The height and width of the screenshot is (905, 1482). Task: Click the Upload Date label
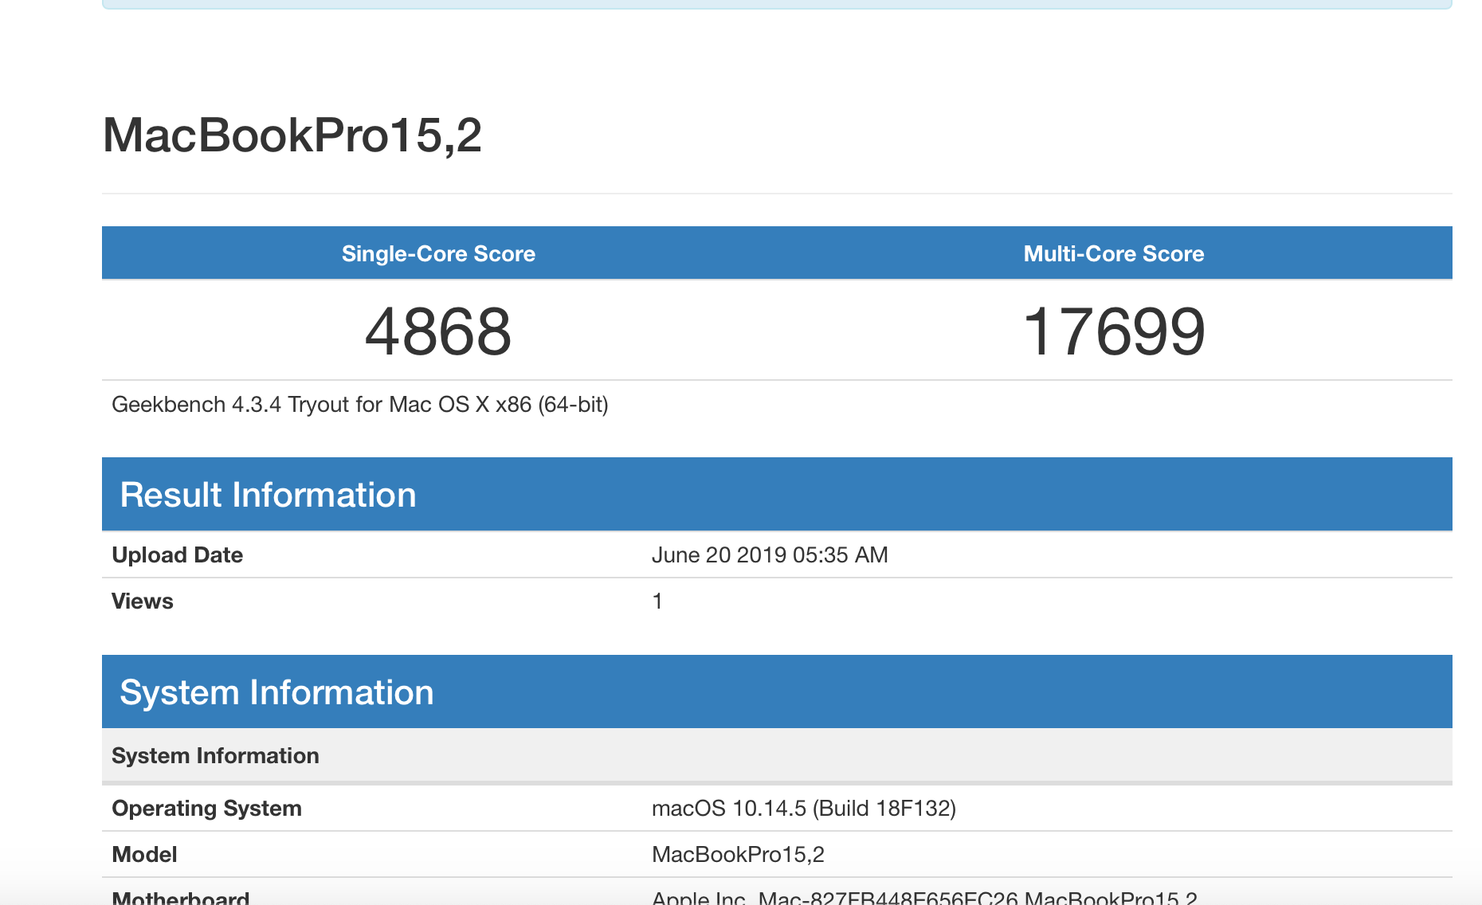coord(177,555)
